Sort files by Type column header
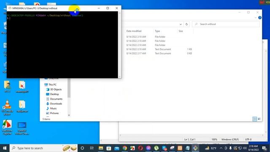 pyautogui.click(x=157, y=31)
